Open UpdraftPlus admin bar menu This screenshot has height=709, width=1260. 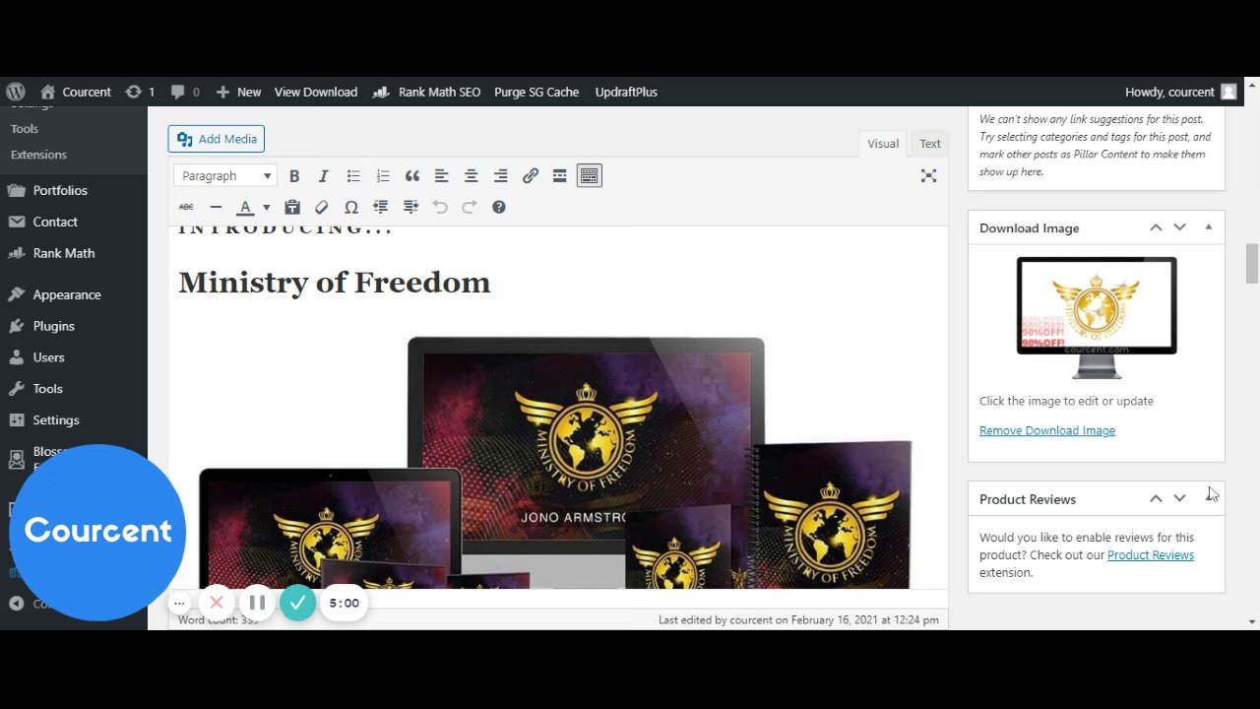pos(626,92)
